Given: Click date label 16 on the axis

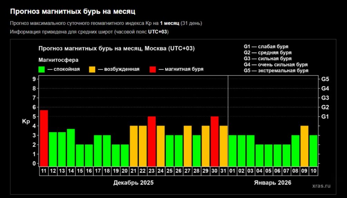Looking at the screenshot, I should (x=89, y=171).
